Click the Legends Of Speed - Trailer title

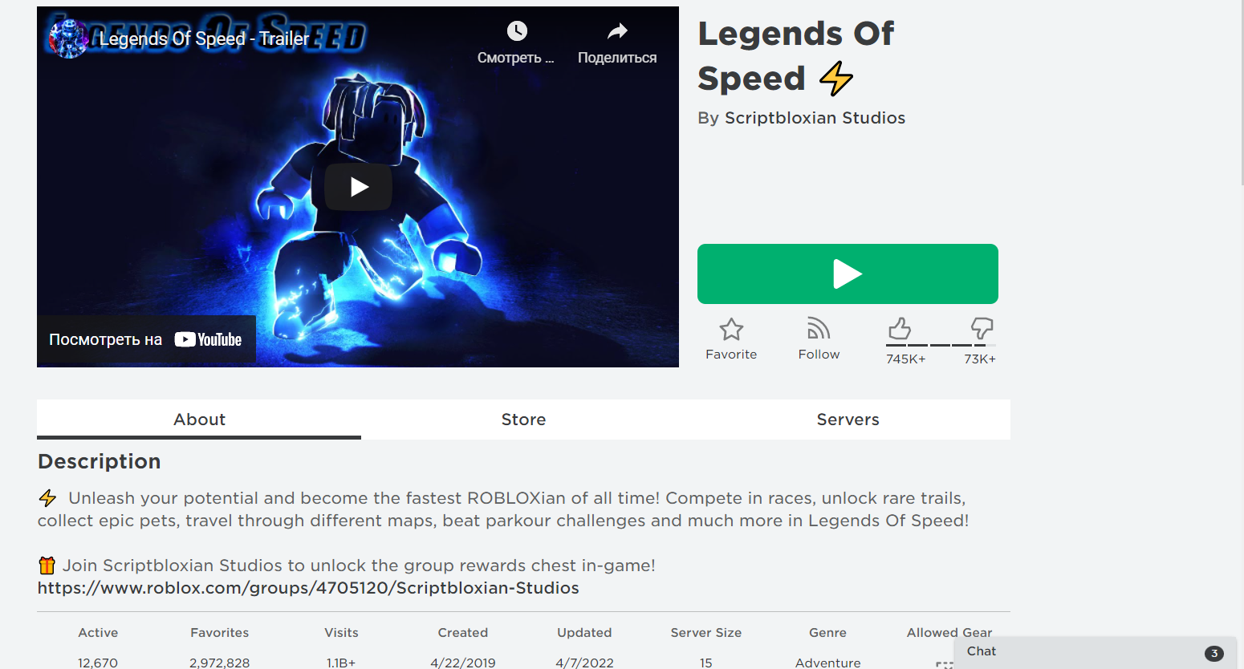pyautogui.click(x=204, y=39)
